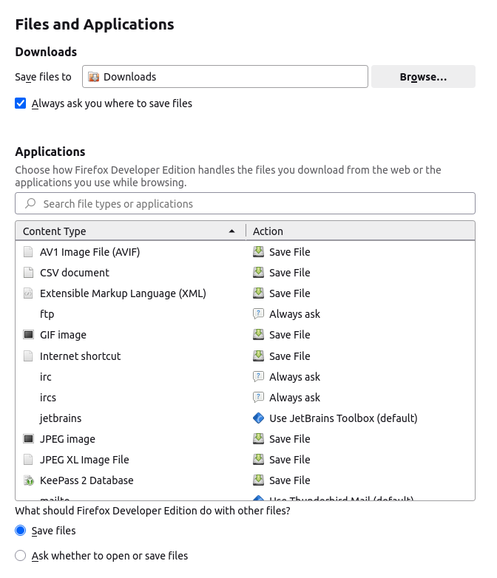
Task: Click the magnifier icon in search box
Action: pos(30,203)
